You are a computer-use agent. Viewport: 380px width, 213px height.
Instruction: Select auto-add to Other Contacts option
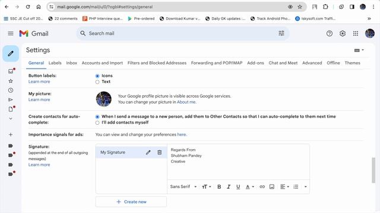(97, 117)
